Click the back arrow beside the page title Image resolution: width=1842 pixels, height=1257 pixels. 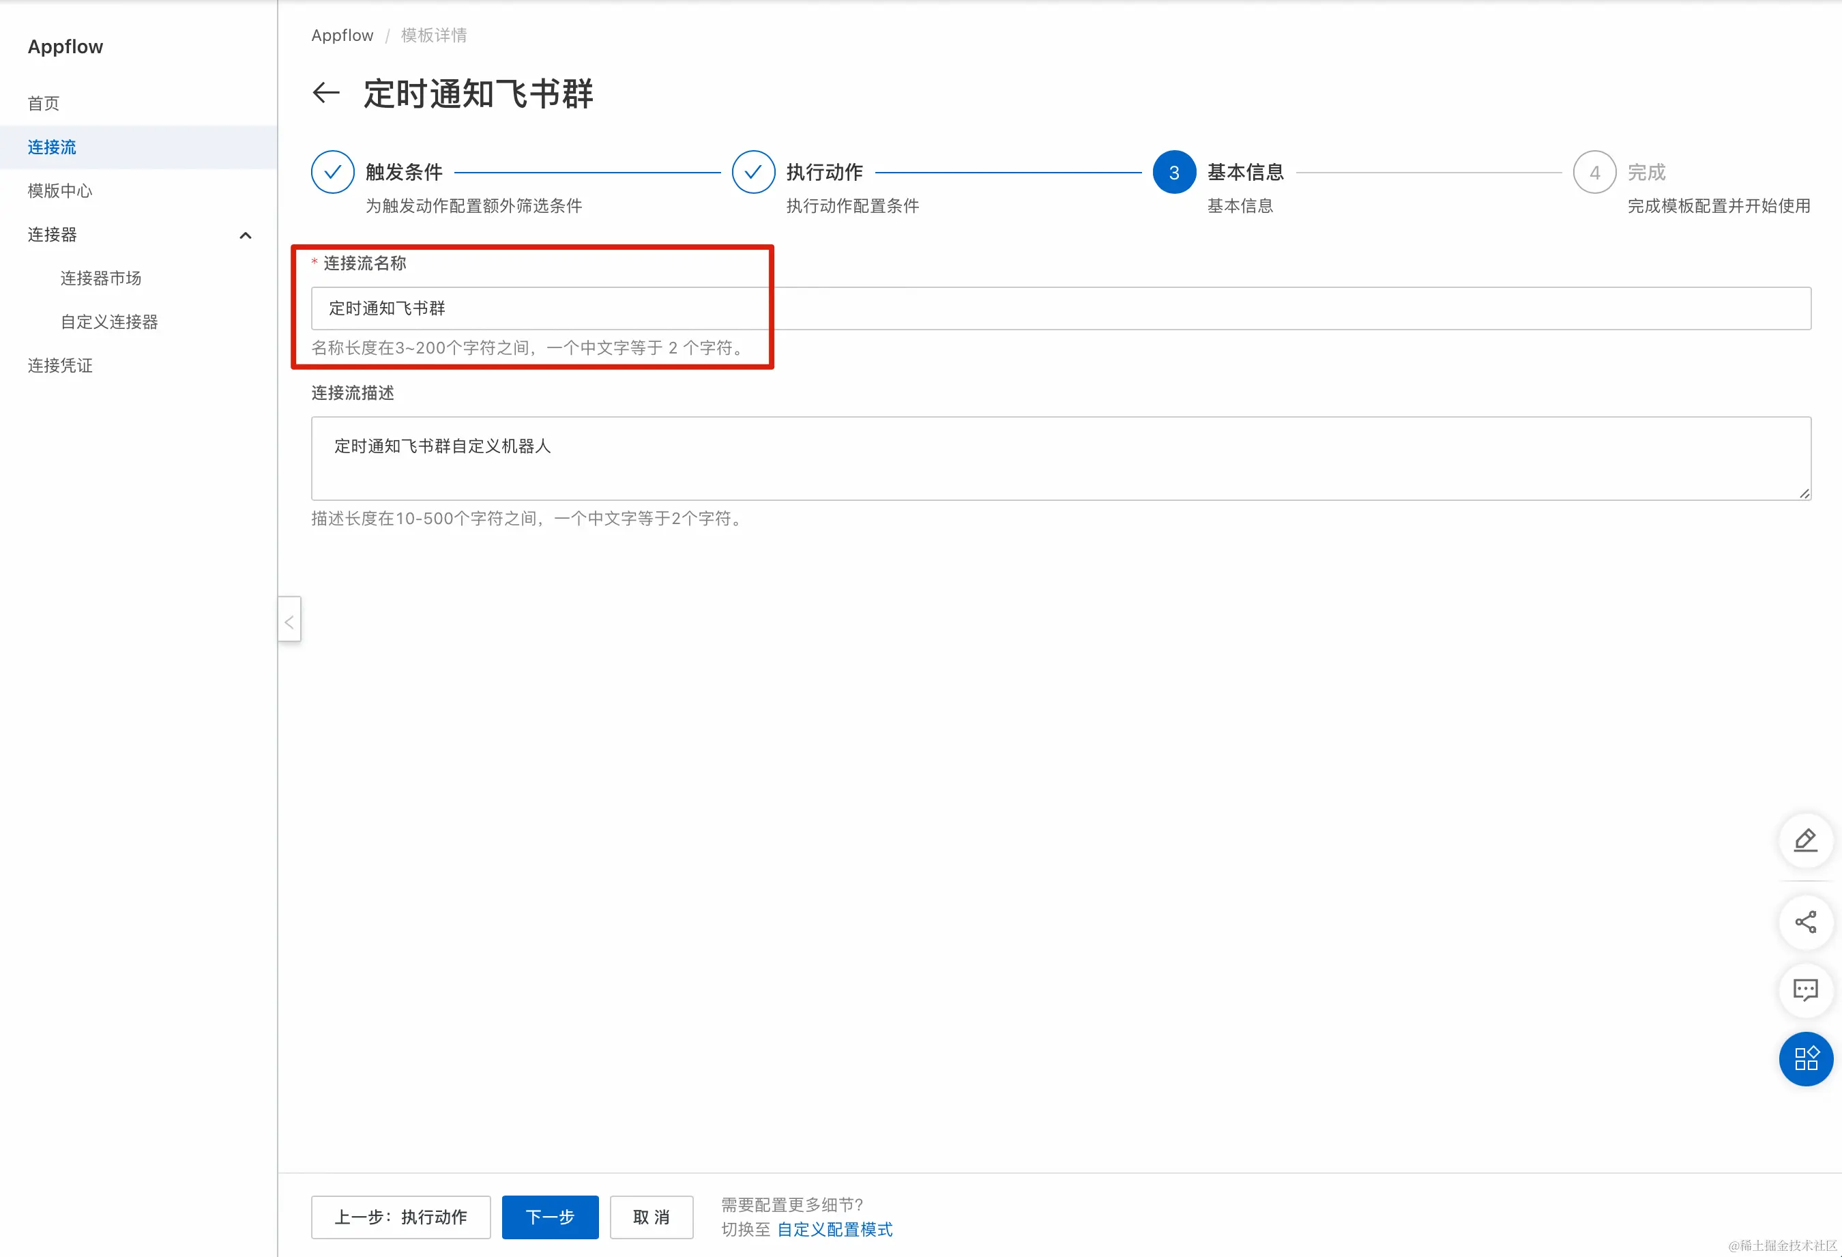pyautogui.click(x=325, y=93)
